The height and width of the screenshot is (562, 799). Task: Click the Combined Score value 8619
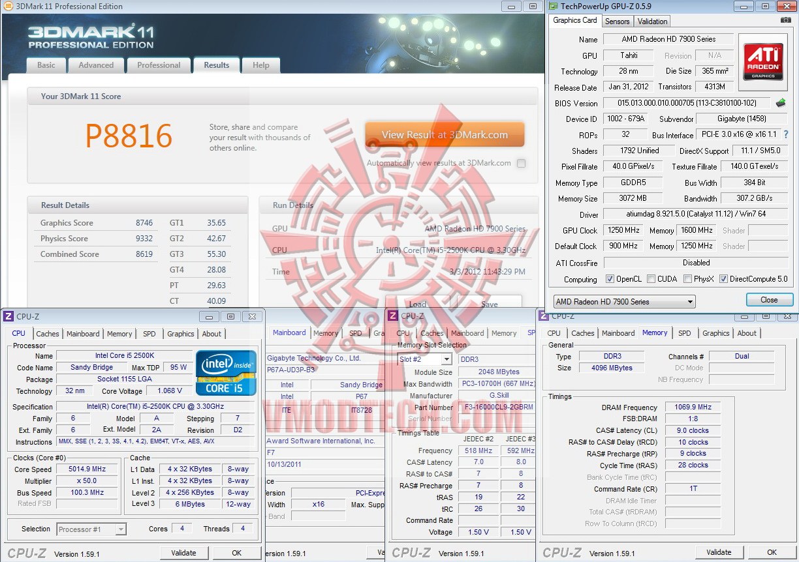pyautogui.click(x=144, y=254)
